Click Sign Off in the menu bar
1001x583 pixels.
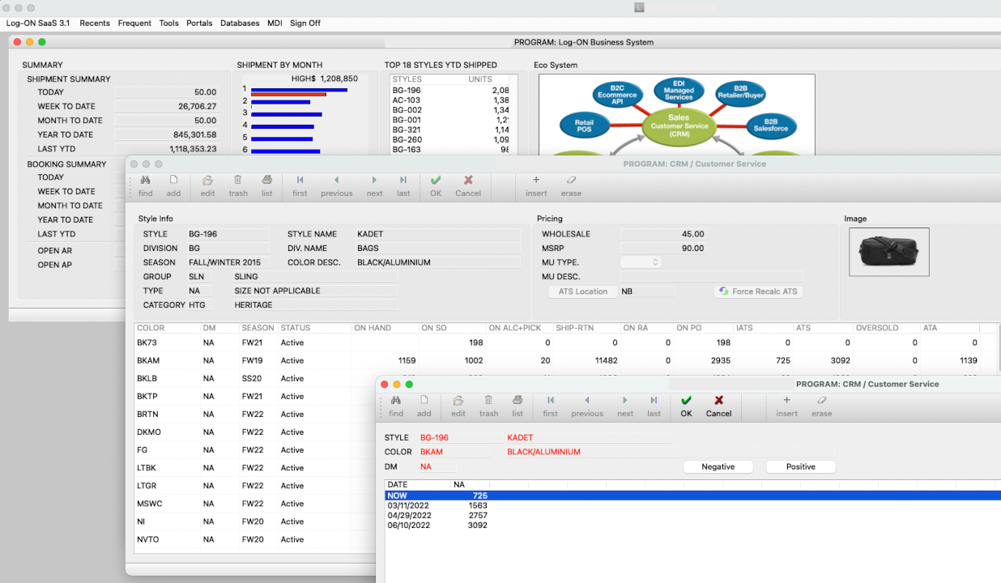(305, 23)
